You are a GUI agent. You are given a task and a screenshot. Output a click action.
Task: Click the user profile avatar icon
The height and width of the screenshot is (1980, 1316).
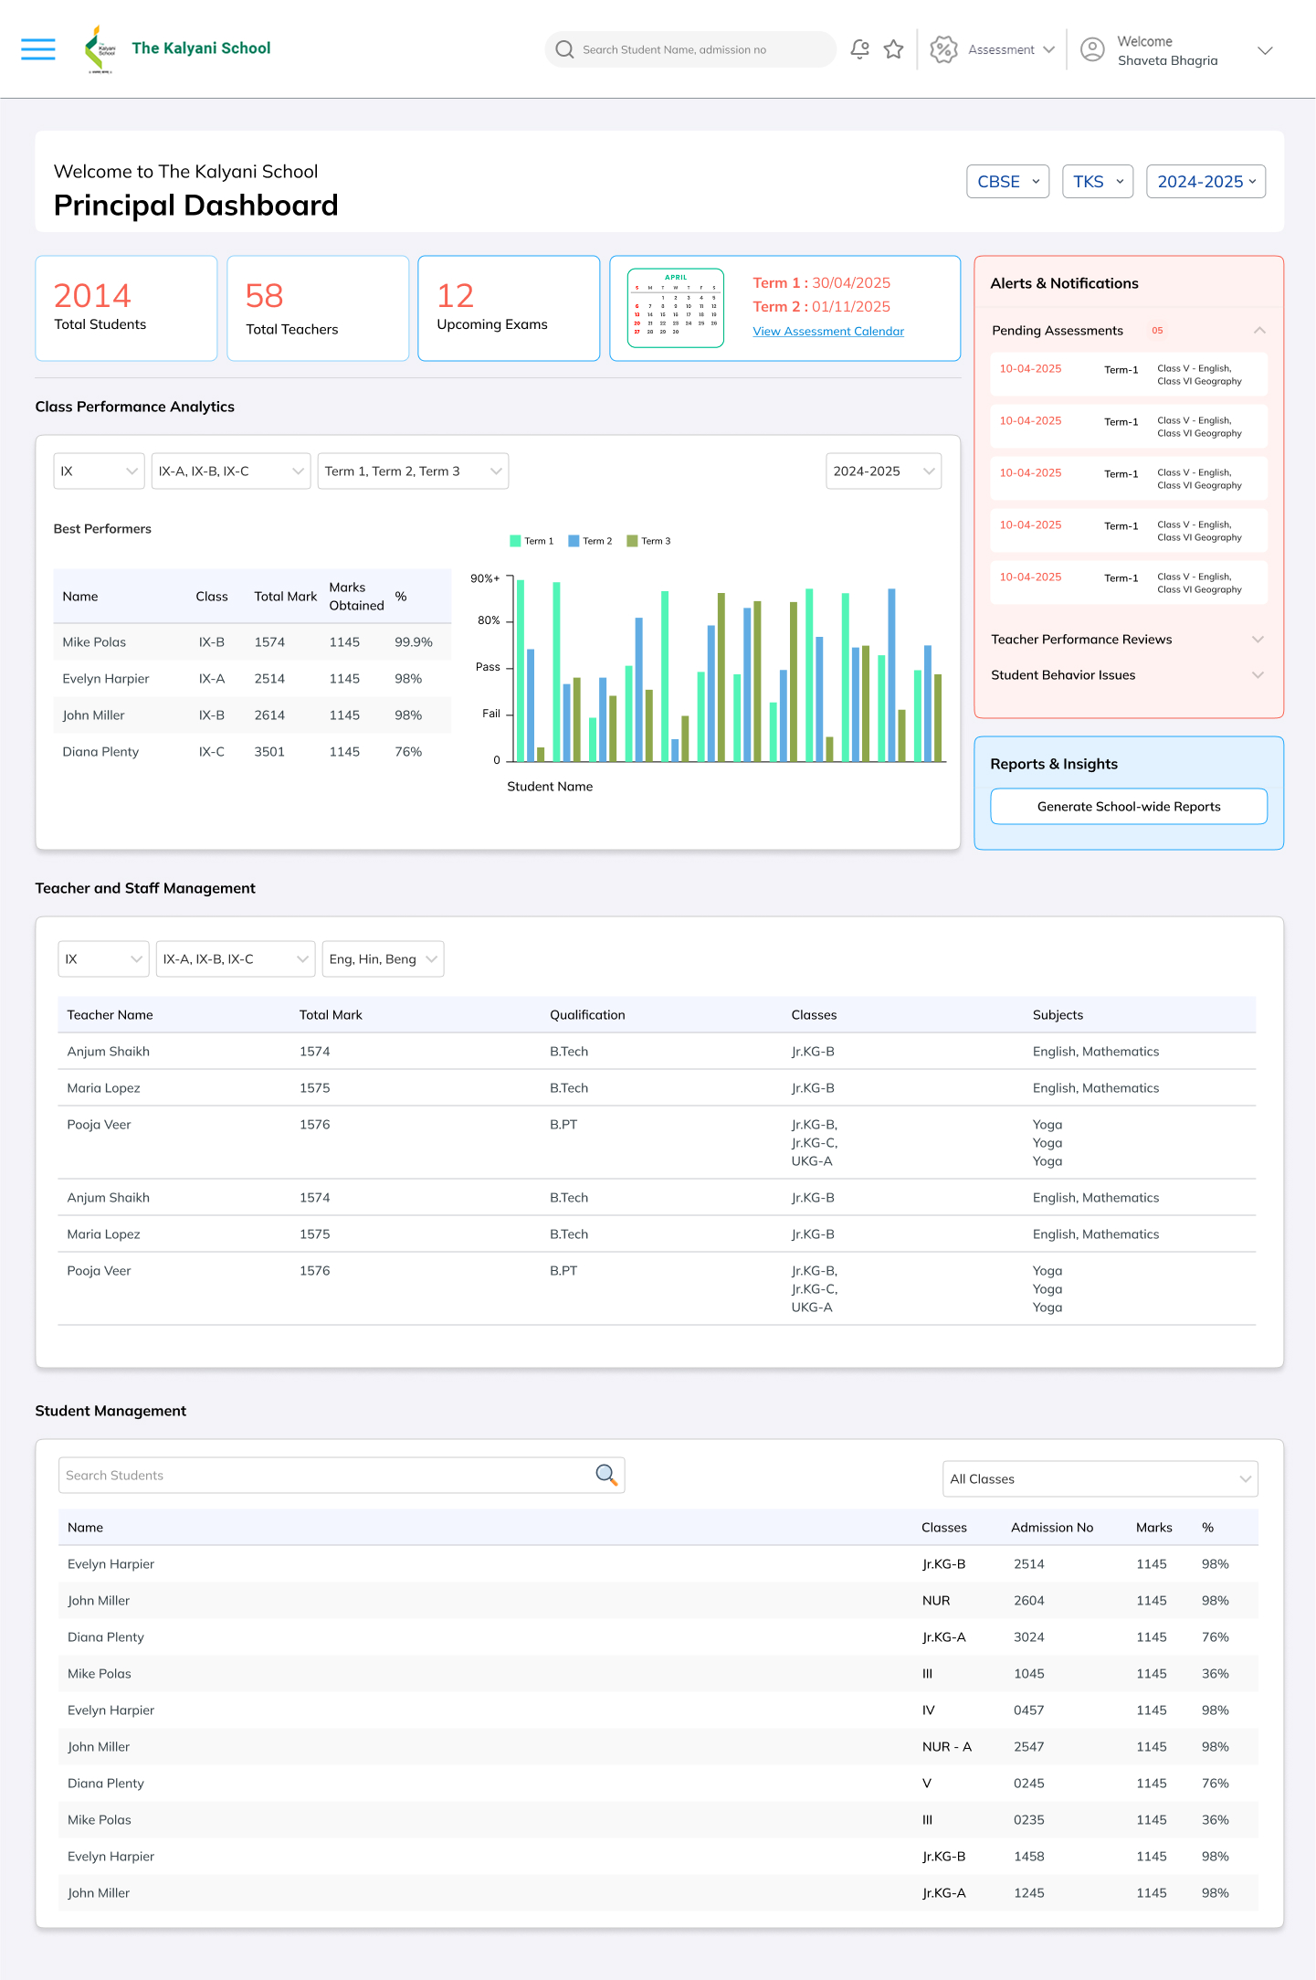click(1092, 49)
